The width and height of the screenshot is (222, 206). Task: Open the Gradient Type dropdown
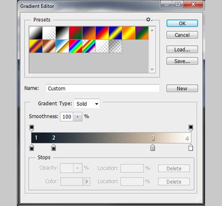click(87, 104)
